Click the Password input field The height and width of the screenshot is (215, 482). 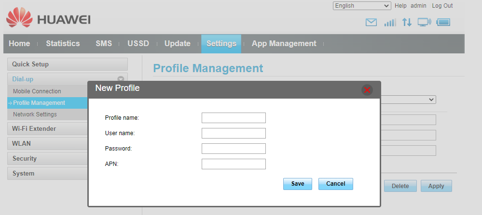234,149
